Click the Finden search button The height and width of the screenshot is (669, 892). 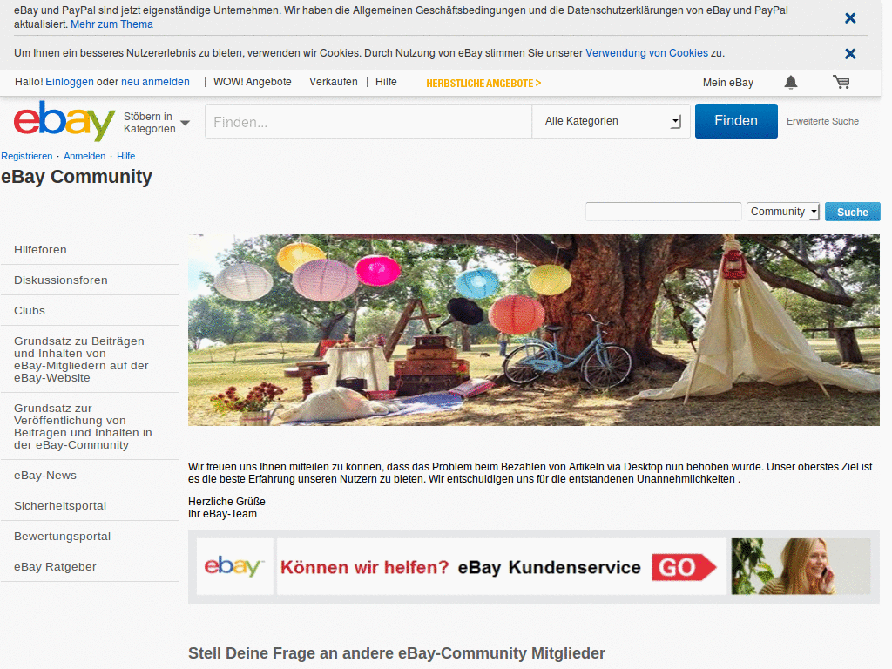pos(735,120)
